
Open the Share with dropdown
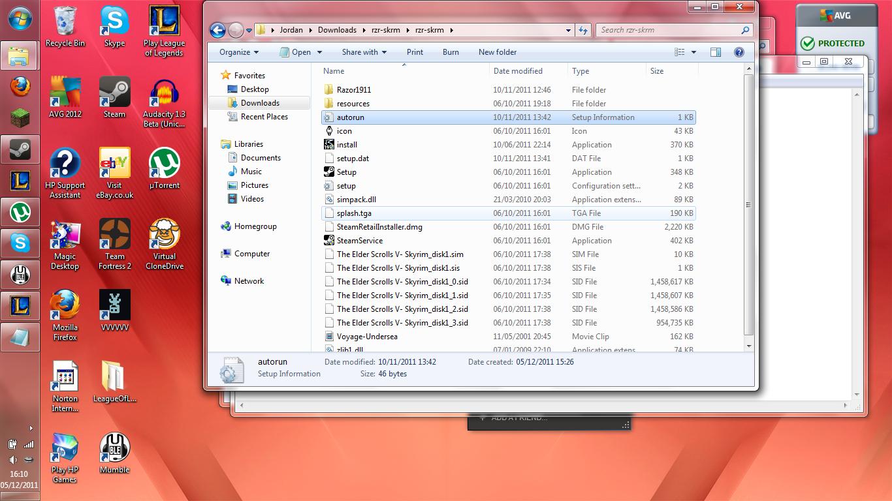[364, 52]
